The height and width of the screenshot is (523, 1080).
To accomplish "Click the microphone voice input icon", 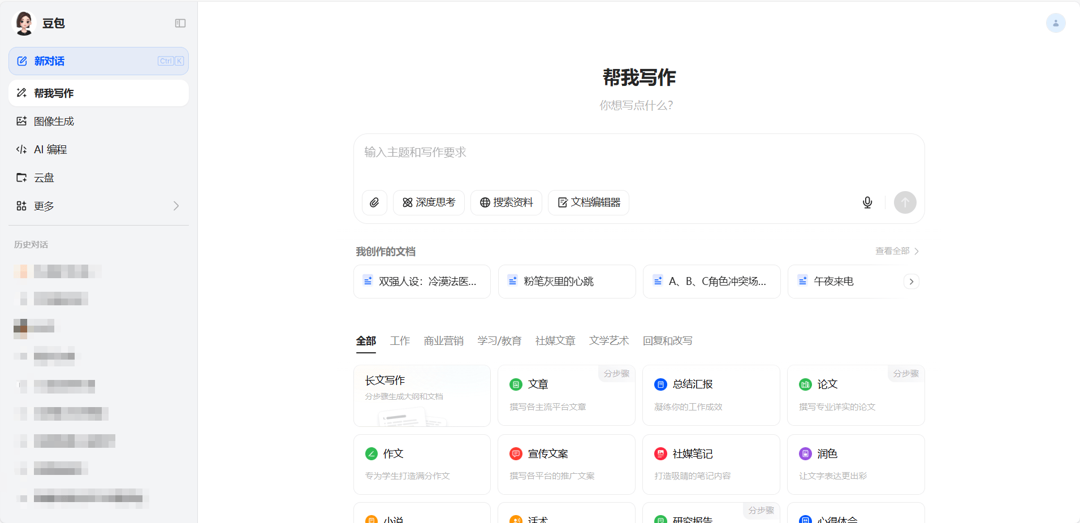I will click(x=867, y=202).
